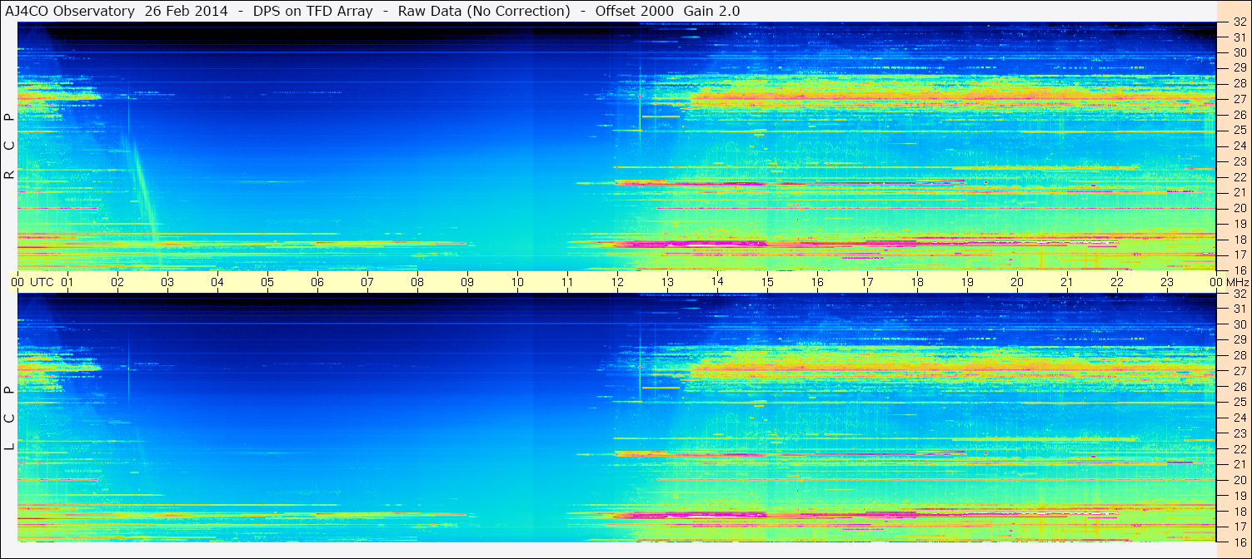Select the 18 hour marker on UTC axis
The width and height of the screenshot is (1252, 559).
[917, 282]
